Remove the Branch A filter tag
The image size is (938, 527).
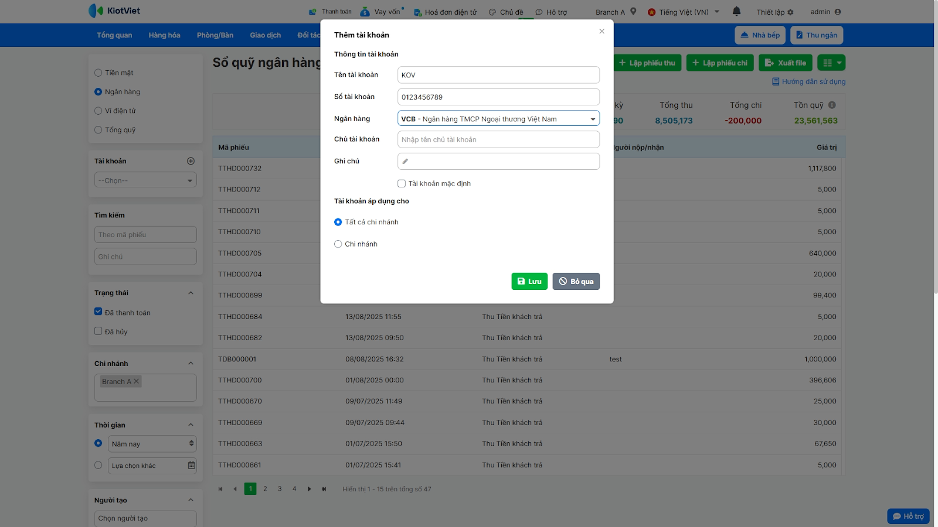[x=136, y=381]
